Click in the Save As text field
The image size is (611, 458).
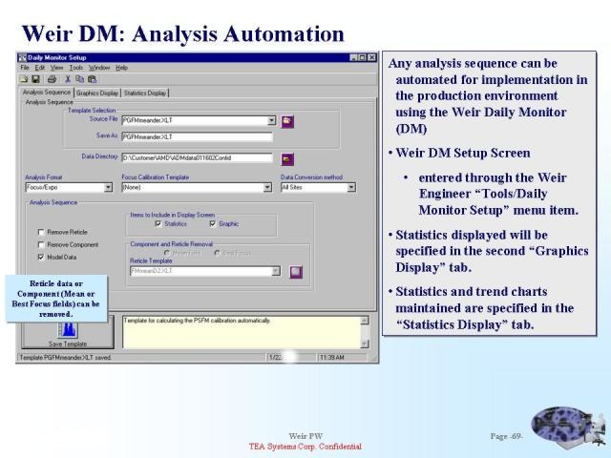(x=197, y=136)
